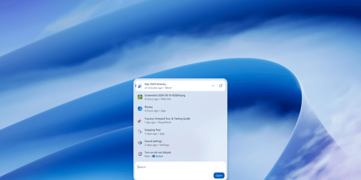Select Turn on do not disturb title
Screen dimensions: 361x180
[x=157, y=153]
